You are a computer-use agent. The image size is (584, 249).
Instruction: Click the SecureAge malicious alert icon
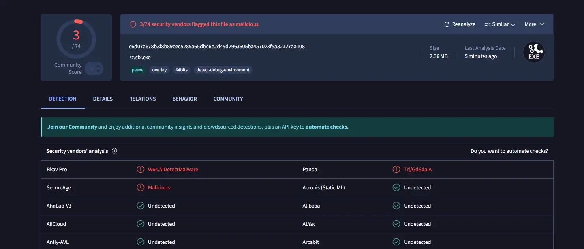tap(140, 187)
